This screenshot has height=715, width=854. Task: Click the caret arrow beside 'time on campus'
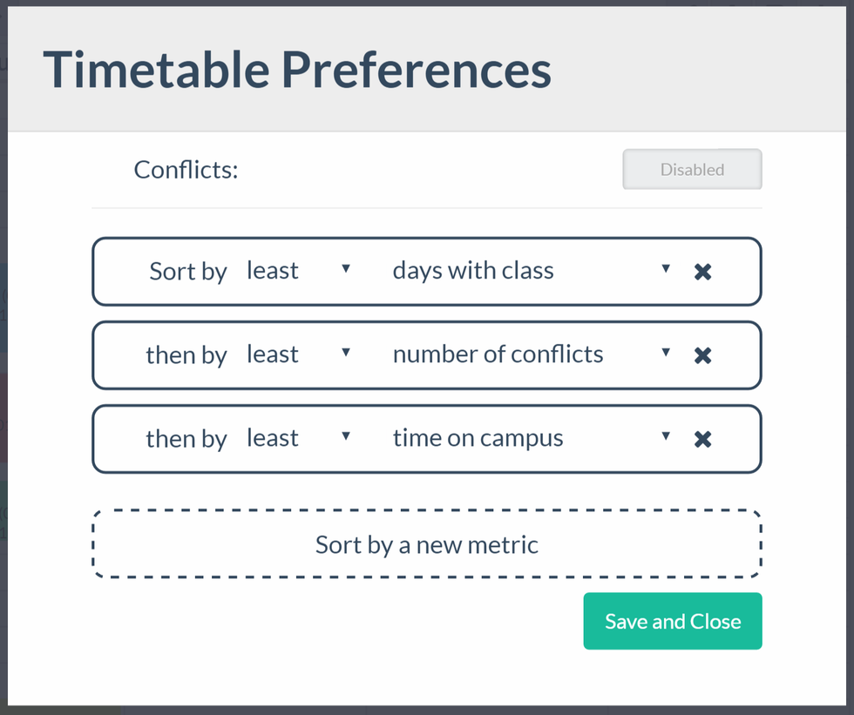(666, 436)
